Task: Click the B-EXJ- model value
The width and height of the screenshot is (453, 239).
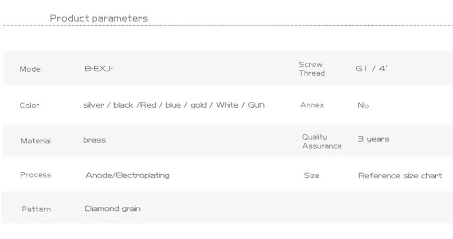Action: tap(99, 69)
